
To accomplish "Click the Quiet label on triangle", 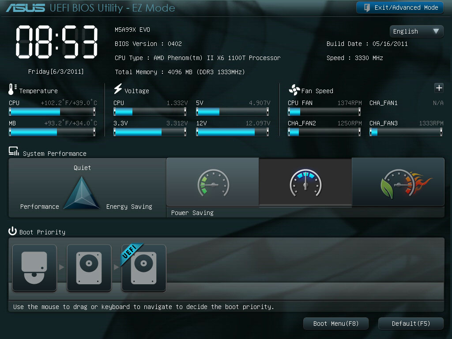I will tap(82, 168).
